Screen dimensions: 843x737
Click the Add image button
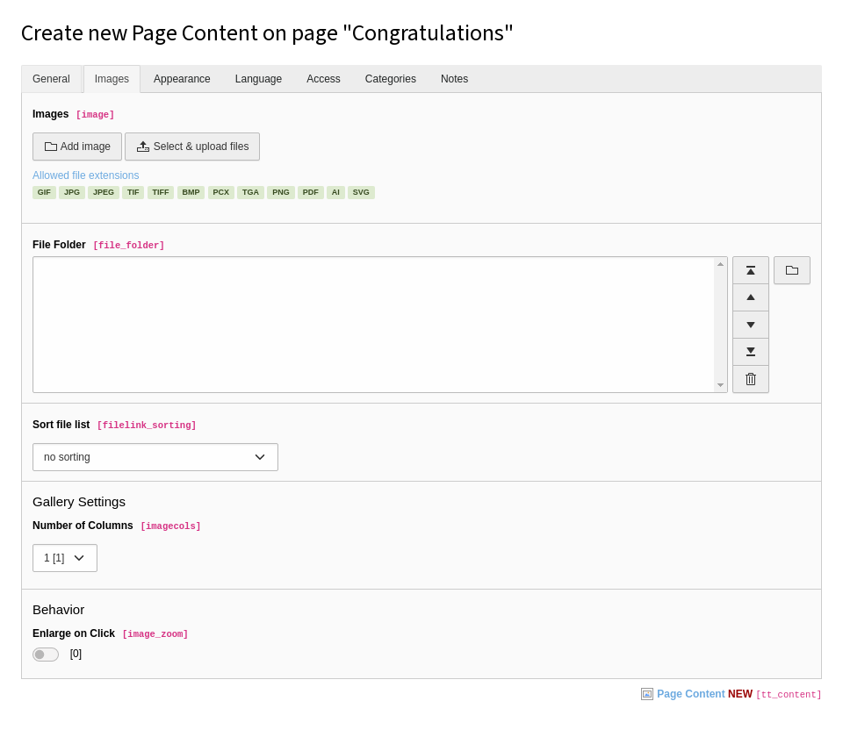[x=77, y=147]
